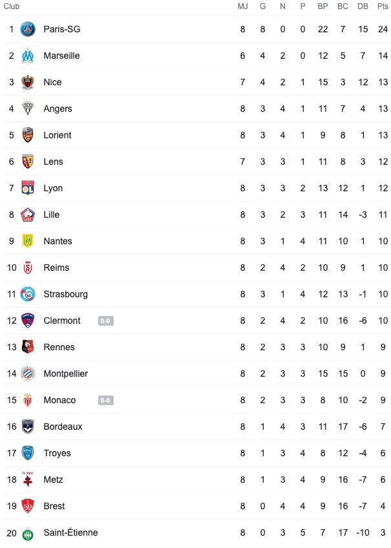Select the Nice team crest
This screenshot has height=548, width=391.
[x=28, y=83]
